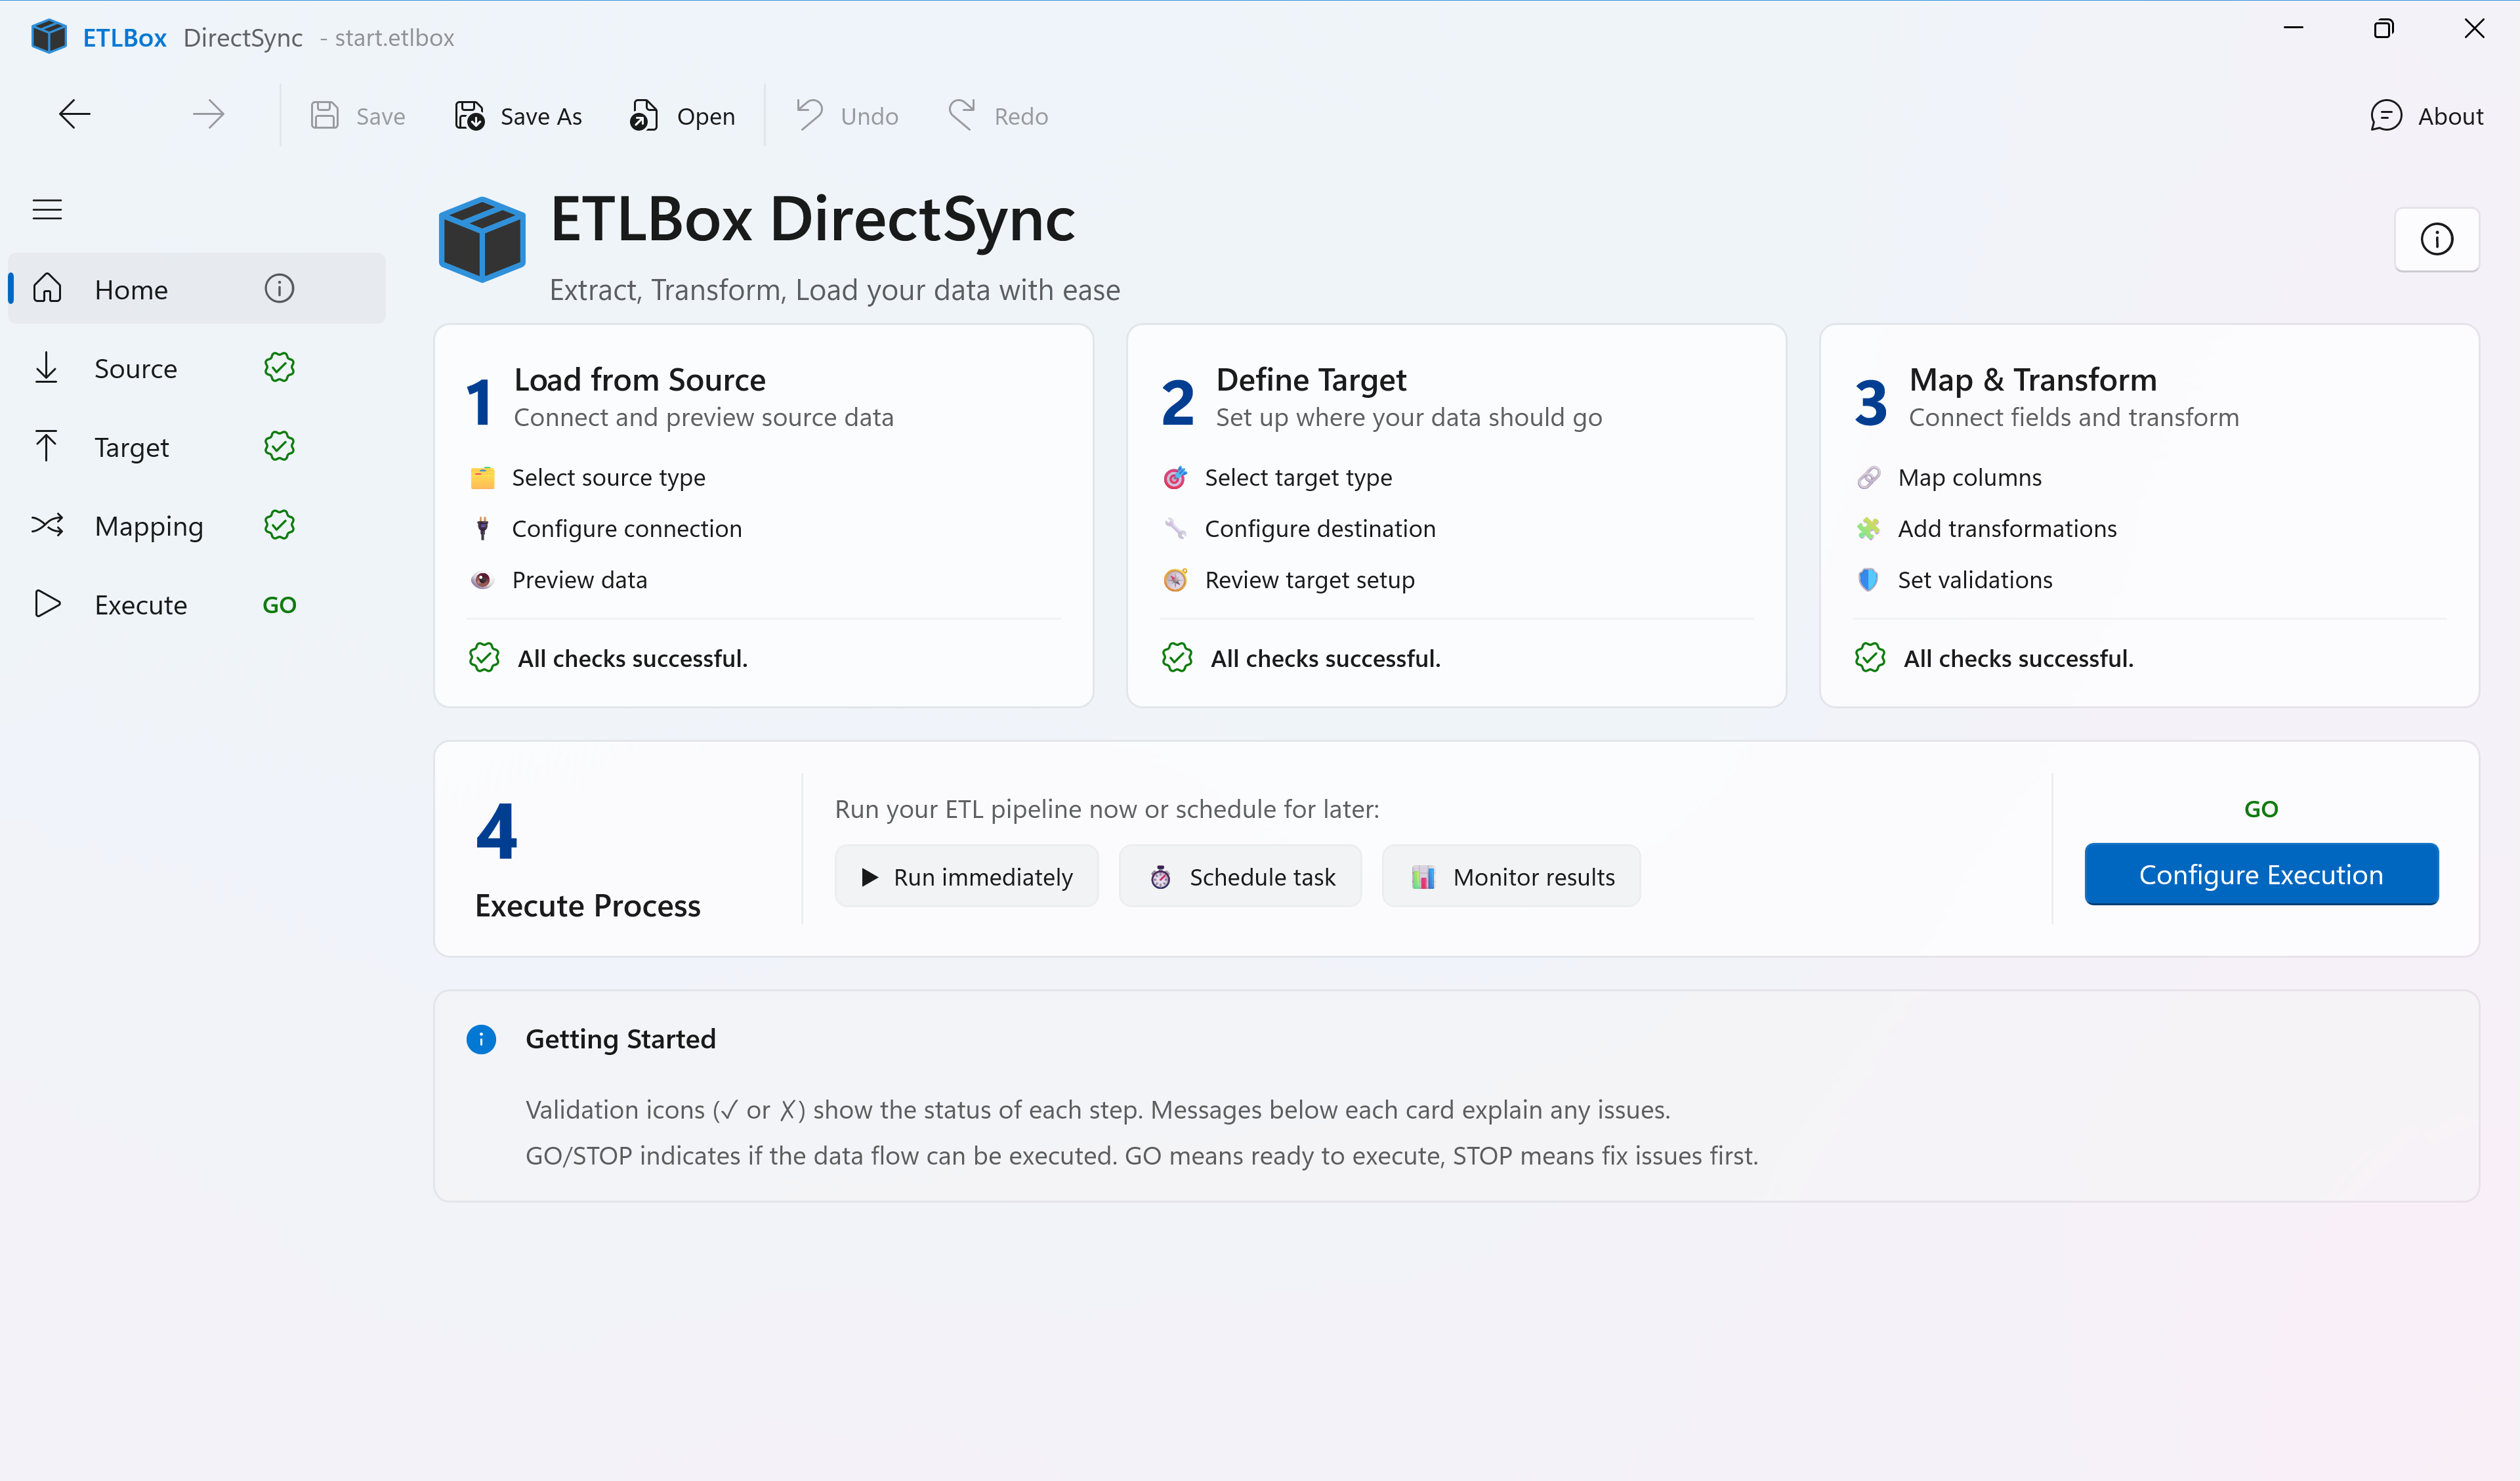The height and width of the screenshot is (1481, 2520).
Task: Redo the last action
Action: click(997, 115)
